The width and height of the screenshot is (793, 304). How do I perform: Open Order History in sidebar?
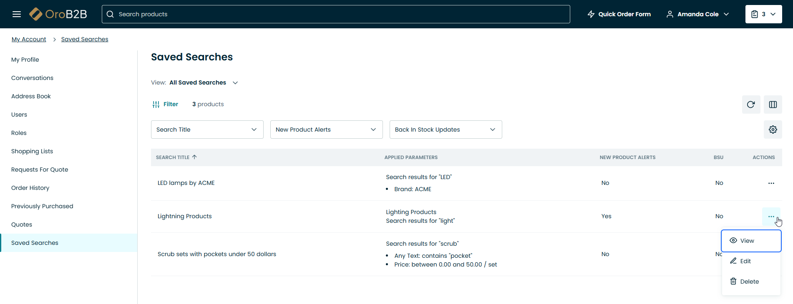click(x=30, y=188)
